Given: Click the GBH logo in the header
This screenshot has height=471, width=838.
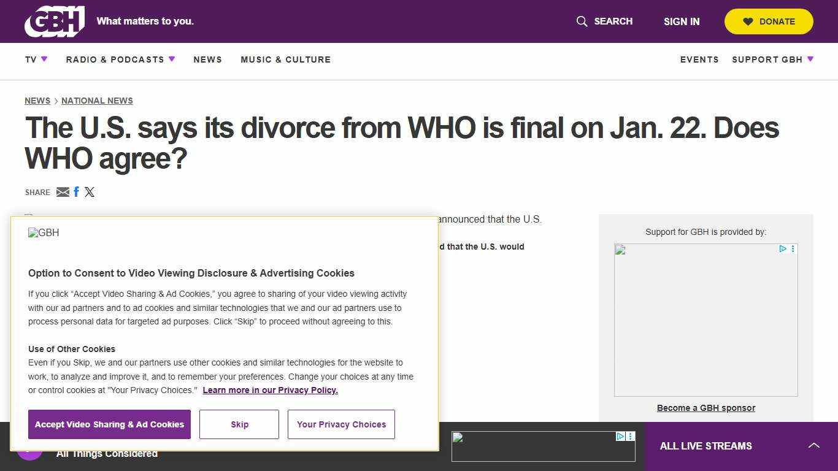Looking at the screenshot, I should click(54, 21).
